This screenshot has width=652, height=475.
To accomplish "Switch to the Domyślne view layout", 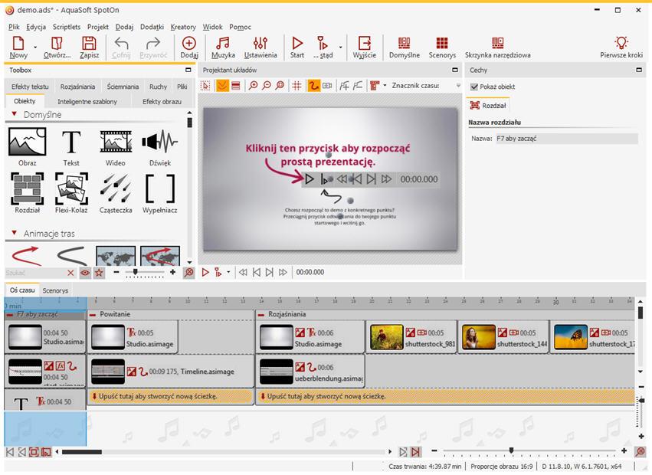I will (x=405, y=47).
